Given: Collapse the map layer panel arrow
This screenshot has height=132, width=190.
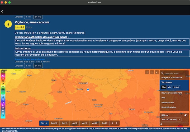Looking at the screenshot, I should coord(156,72).
